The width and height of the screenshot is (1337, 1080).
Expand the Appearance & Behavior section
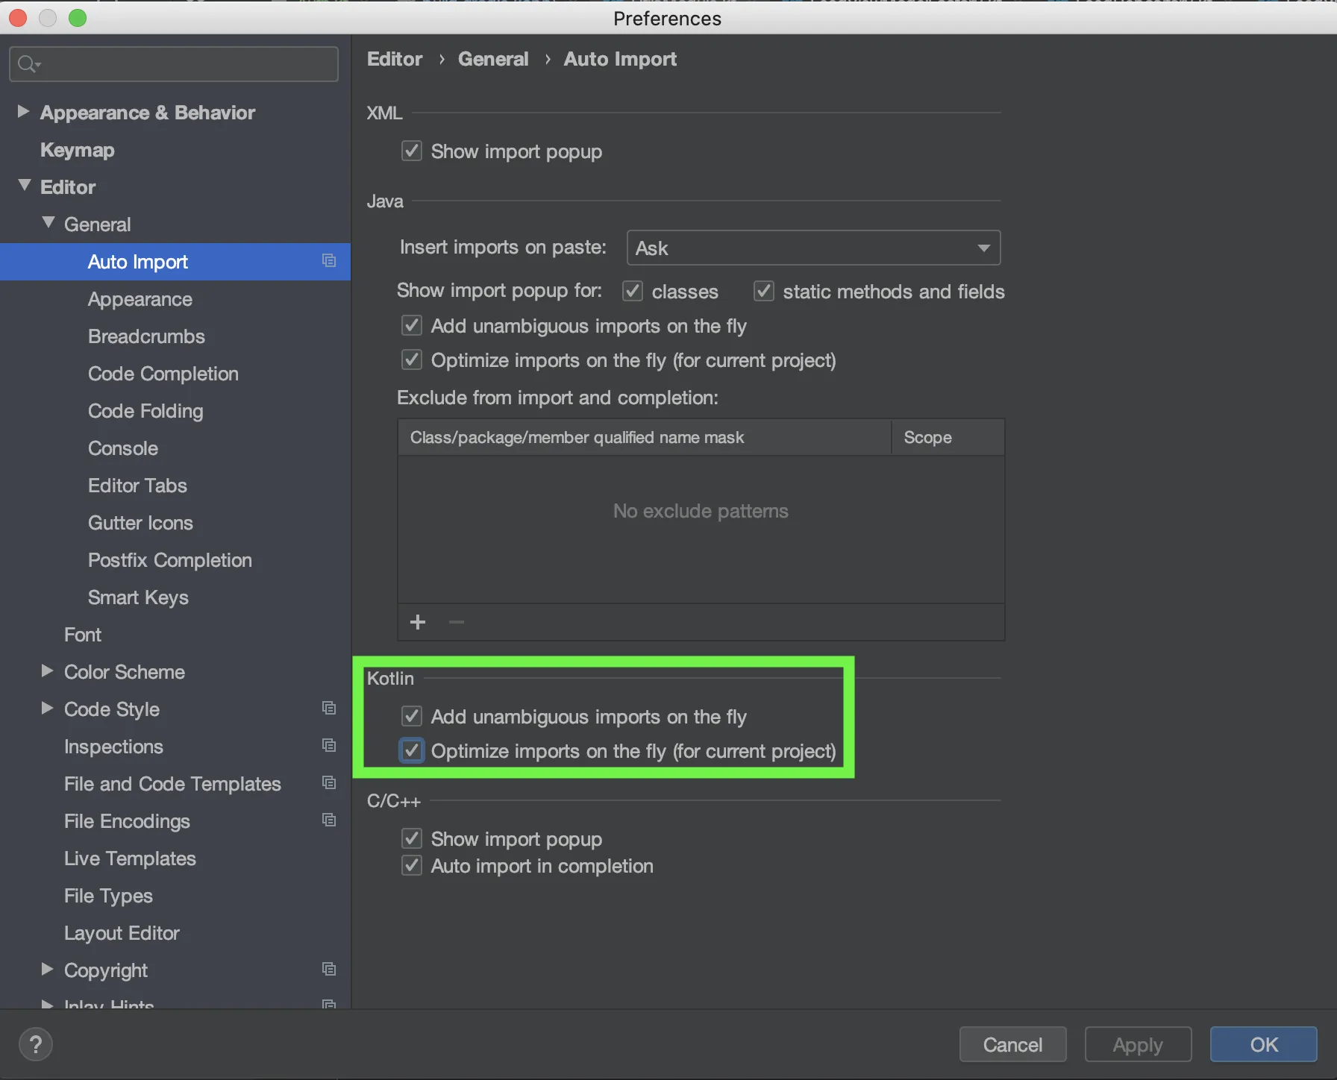[23, 112]
